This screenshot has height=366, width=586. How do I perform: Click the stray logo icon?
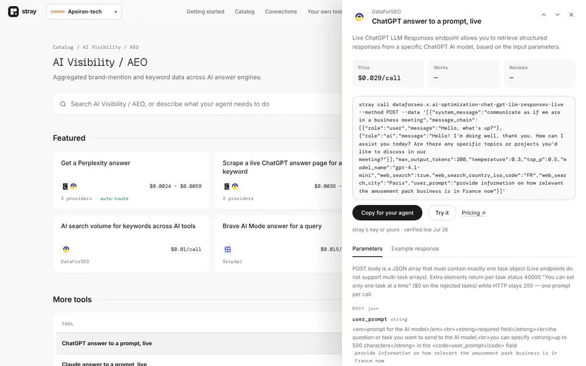coord(13,12)
